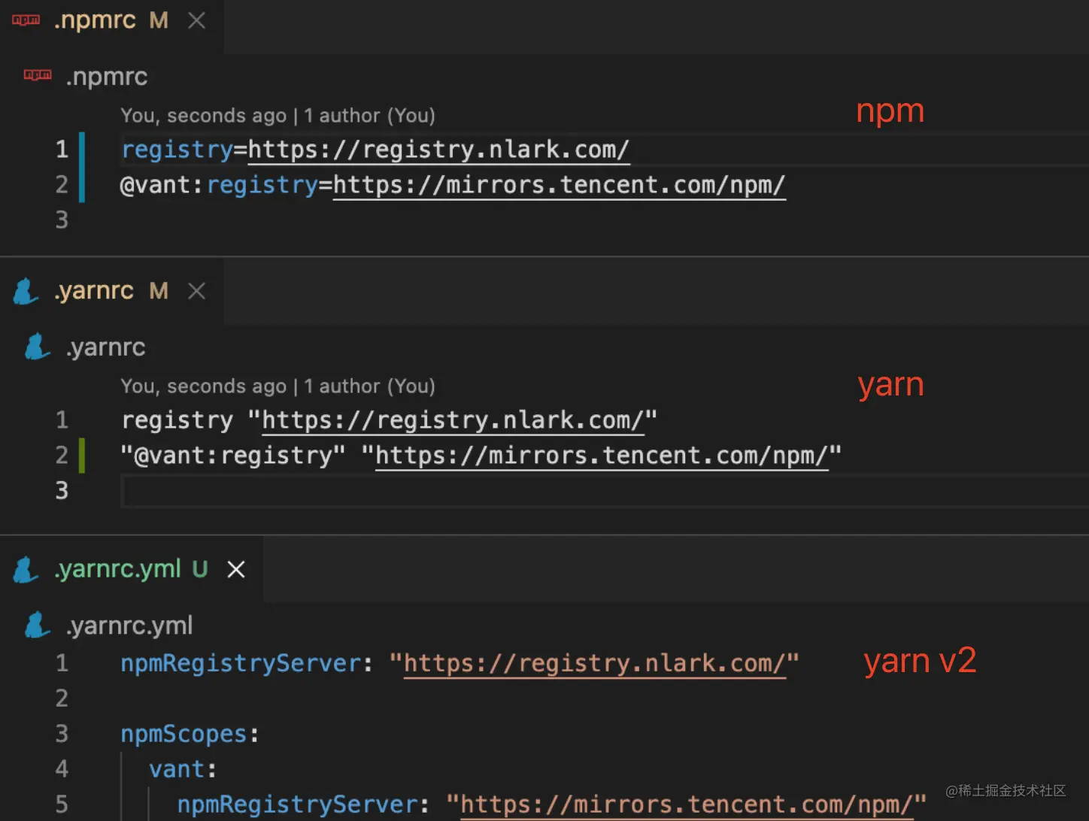This screenshot has height=821, width=1089.
Task: Click '@vant:' scope text in .npmrc
Action: tap(162, 185)
